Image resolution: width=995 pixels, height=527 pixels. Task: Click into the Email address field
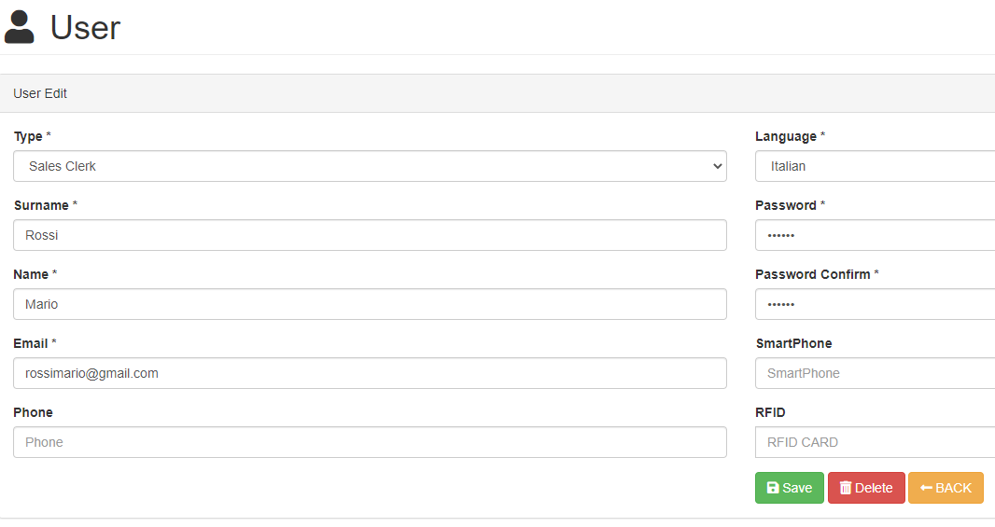[x=370, y=373]
